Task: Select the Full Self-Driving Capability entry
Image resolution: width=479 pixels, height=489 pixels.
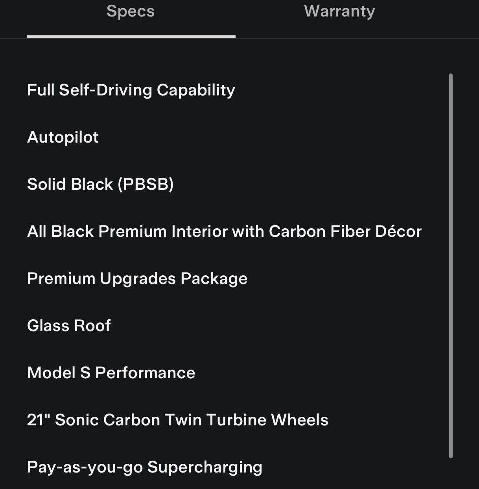Action: (131, 90)
